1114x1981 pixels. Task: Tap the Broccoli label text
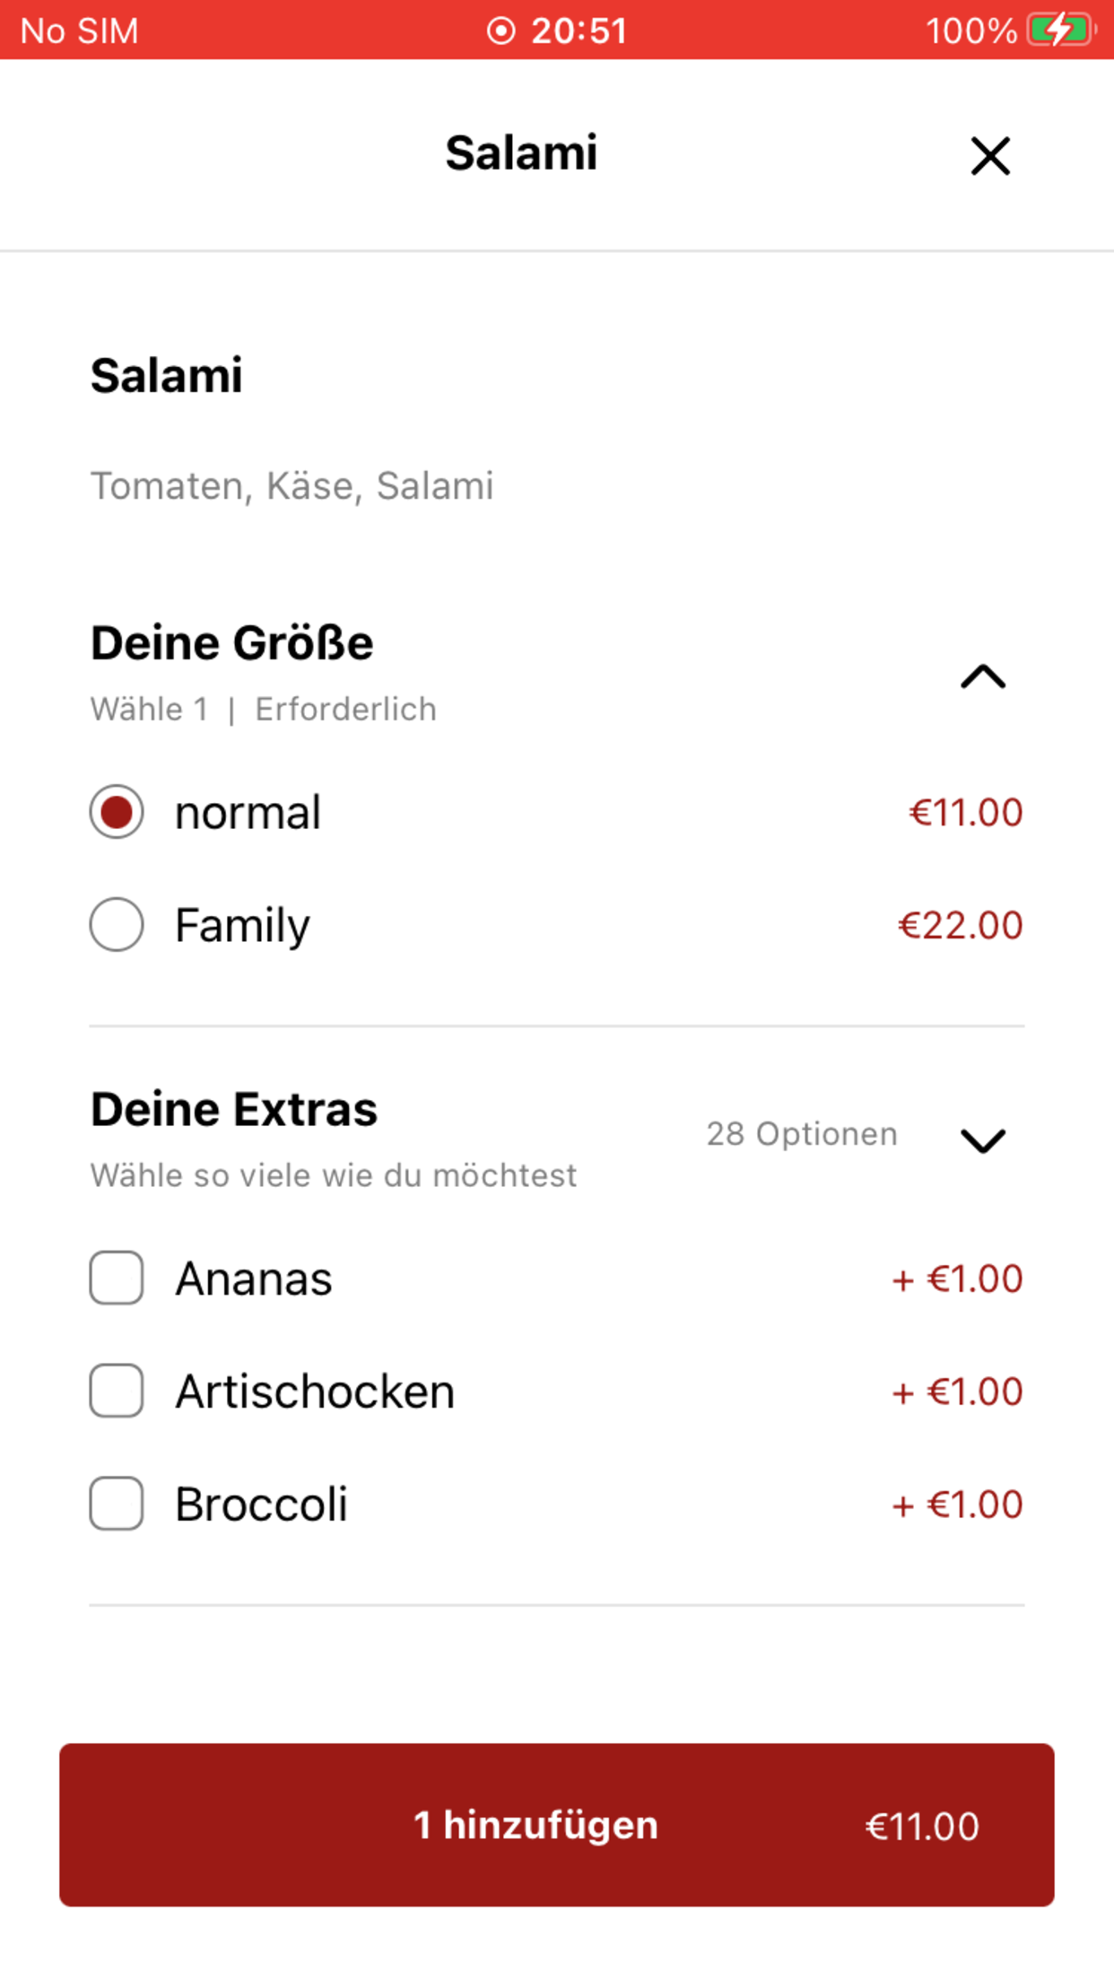(x=261, y=1504)
